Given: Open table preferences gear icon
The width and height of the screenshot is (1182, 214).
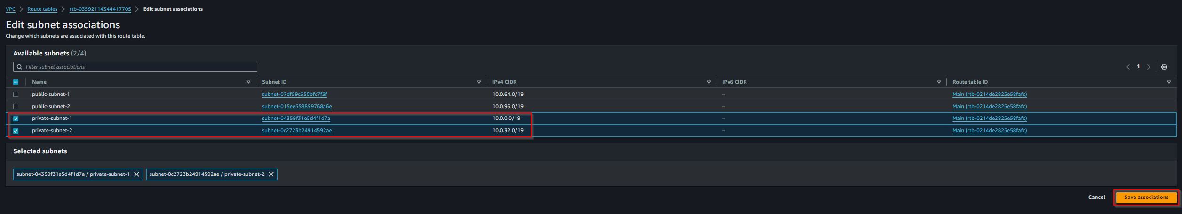Looking at the screenshot, I should pos(1164,67).
